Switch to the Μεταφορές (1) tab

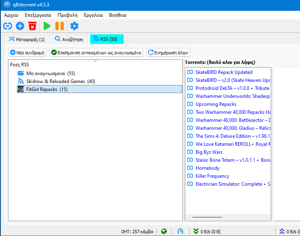(x=26, y=39)
